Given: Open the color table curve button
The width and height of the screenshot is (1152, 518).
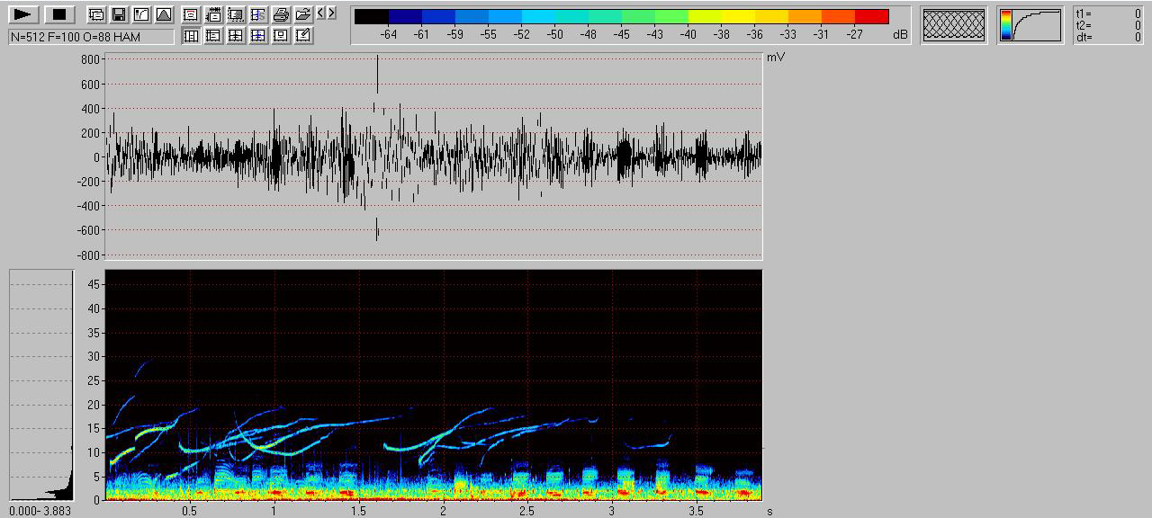Looking at the screenshot, I should [x=1030, y=25].
